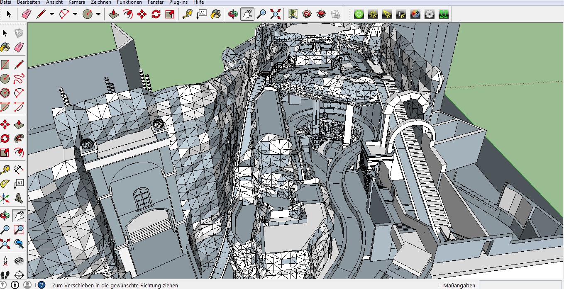The image size is (564, 289).
Task: Click the Zoom Extents icon in top toolbar
Action: (275, 14)
